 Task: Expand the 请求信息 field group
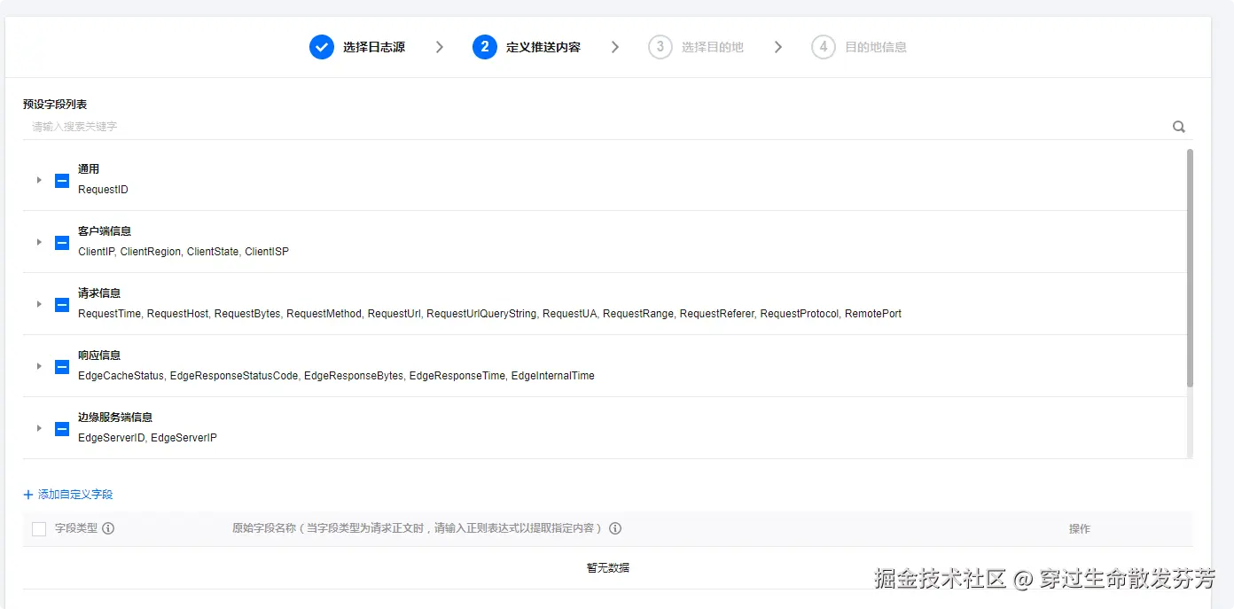pos(38,304)
